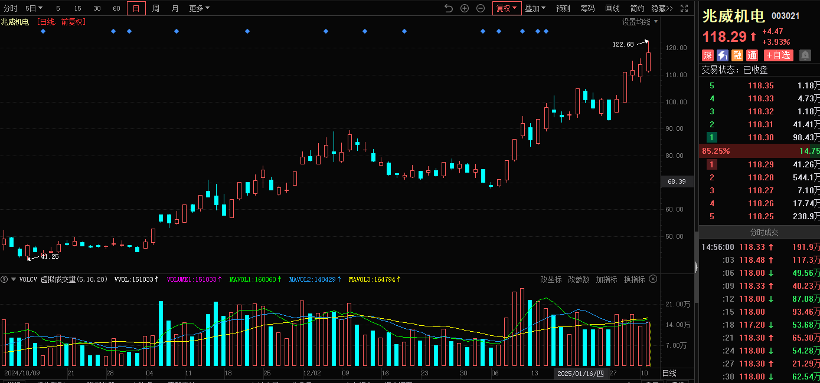Click the 85.25% bid-ask ratio bar
The image size is (820, 383).
[x=759, y=151]
